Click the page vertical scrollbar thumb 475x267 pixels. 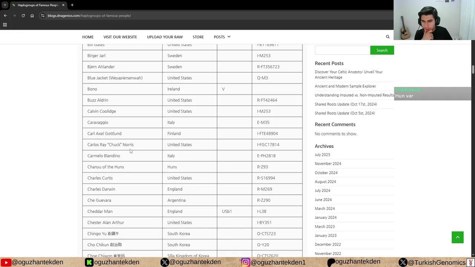473,70
